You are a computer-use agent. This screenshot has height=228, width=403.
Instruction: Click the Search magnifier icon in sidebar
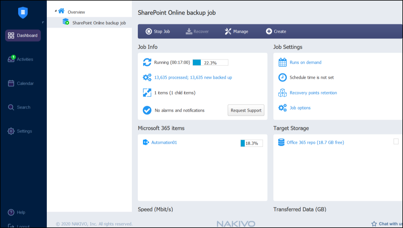pos(11,107)
